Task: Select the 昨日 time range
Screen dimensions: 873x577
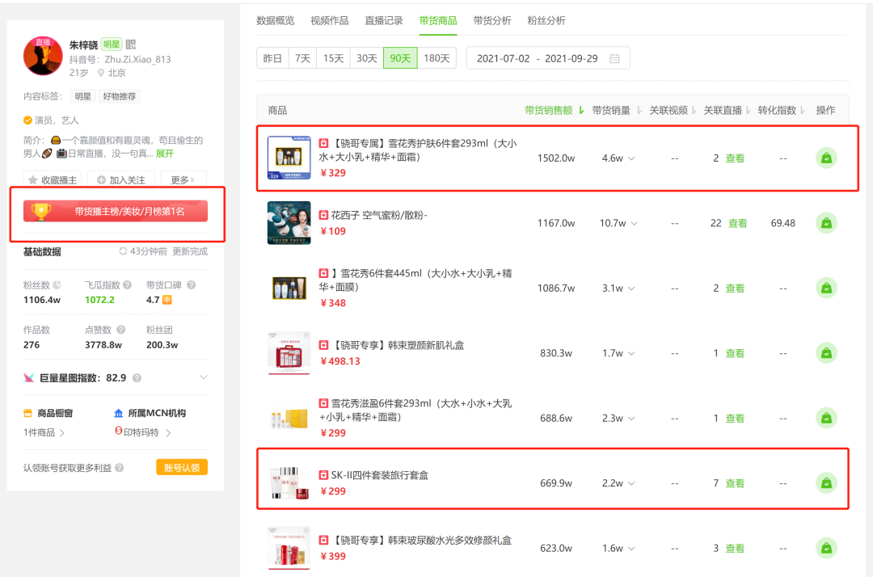Action: pyautogui.click(x=273, y=58)
